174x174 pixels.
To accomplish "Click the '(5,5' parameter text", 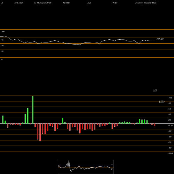I will click(89, 3).
